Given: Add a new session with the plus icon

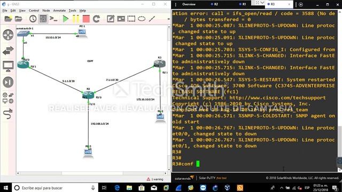Looking at the screenshot, I should (x=301, y=4).
